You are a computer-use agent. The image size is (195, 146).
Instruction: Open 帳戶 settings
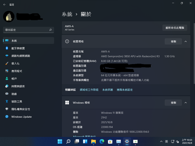pyautogui.click(x=28, y=79)
